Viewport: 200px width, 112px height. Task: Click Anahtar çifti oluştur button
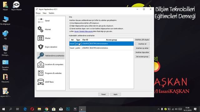[142, 40]
